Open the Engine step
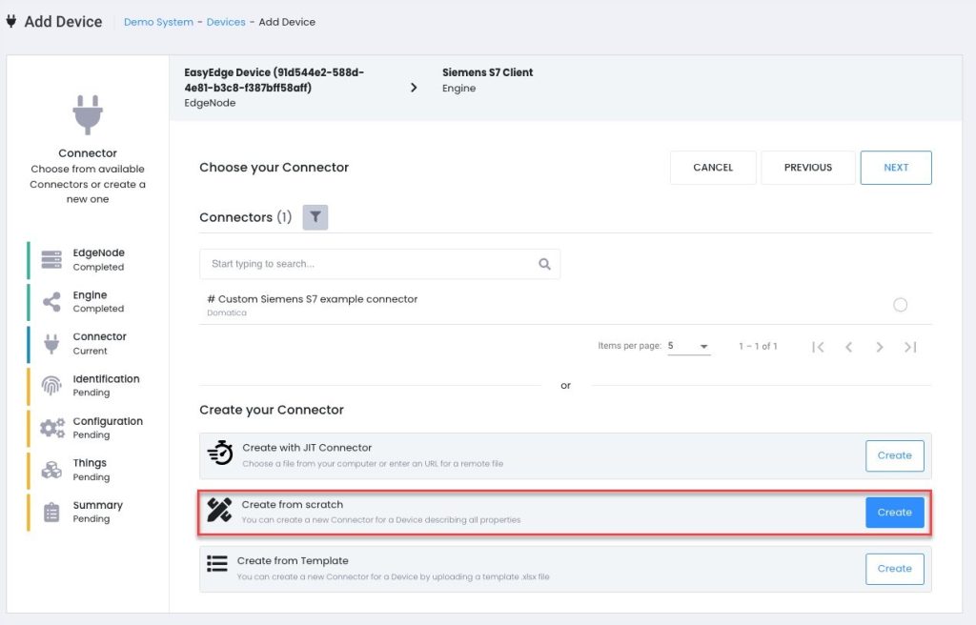Screen dimensions: 976x625 (x=87, y=302)
